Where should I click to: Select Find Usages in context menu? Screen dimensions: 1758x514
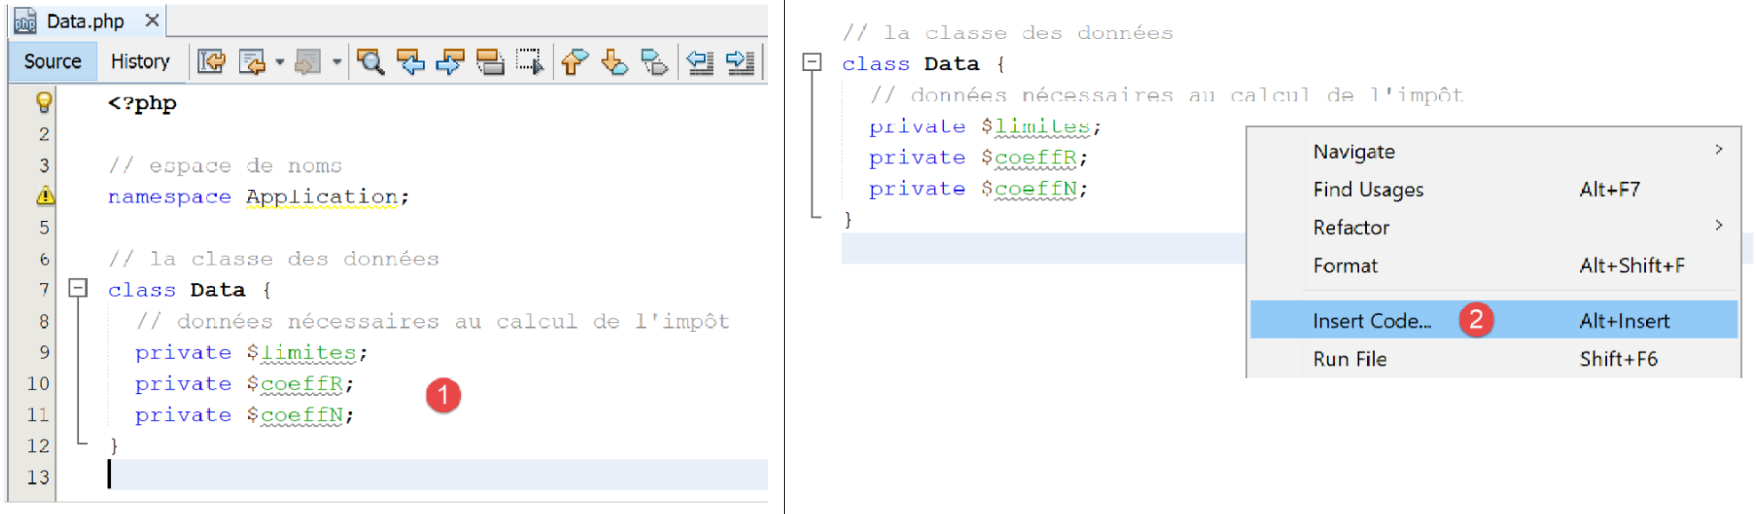(1368, 190)
